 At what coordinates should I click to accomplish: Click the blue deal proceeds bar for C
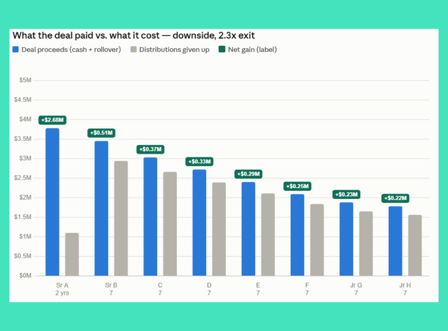pos(151,217)
